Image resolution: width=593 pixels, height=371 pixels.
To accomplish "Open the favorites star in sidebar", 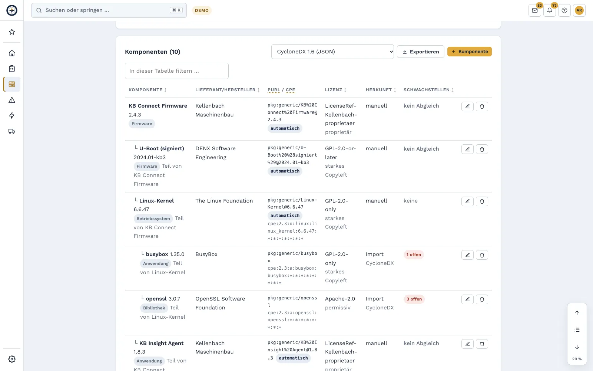I will (x=12, y=32).
